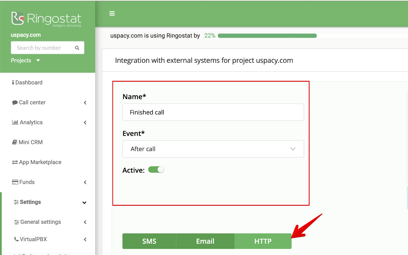Click the Funds credit card icon
The height and width of the screenshot is (255, 408).
[15, 182]
